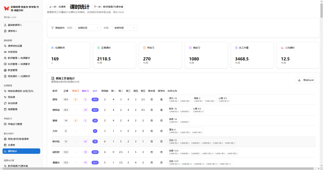Click the 上一步: 总课表 button
This screenshot has width=323, height=170.
click(x=57, y=7)
